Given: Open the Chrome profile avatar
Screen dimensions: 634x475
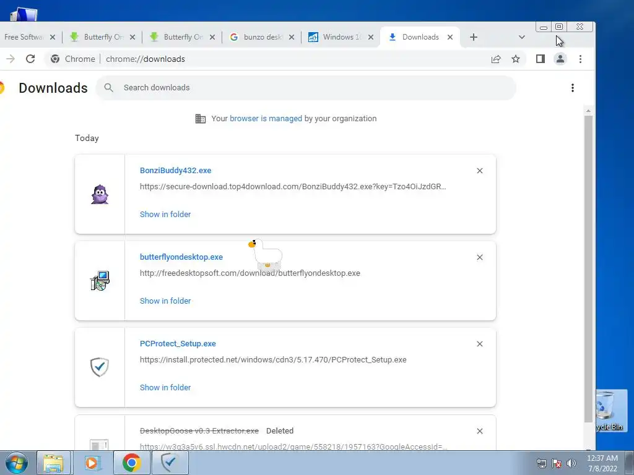Looking at the screenshot, I should (x=560, y=59).
